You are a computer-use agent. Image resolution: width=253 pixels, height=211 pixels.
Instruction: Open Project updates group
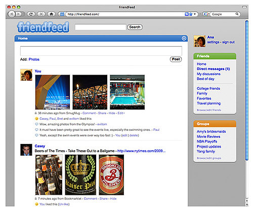click(x=209, y=147)
